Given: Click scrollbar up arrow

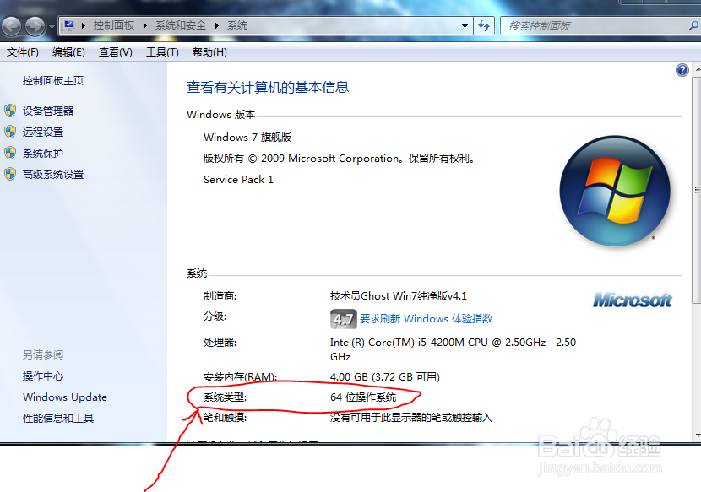Looking at the screenshot, I should click(x=697, y=70).
